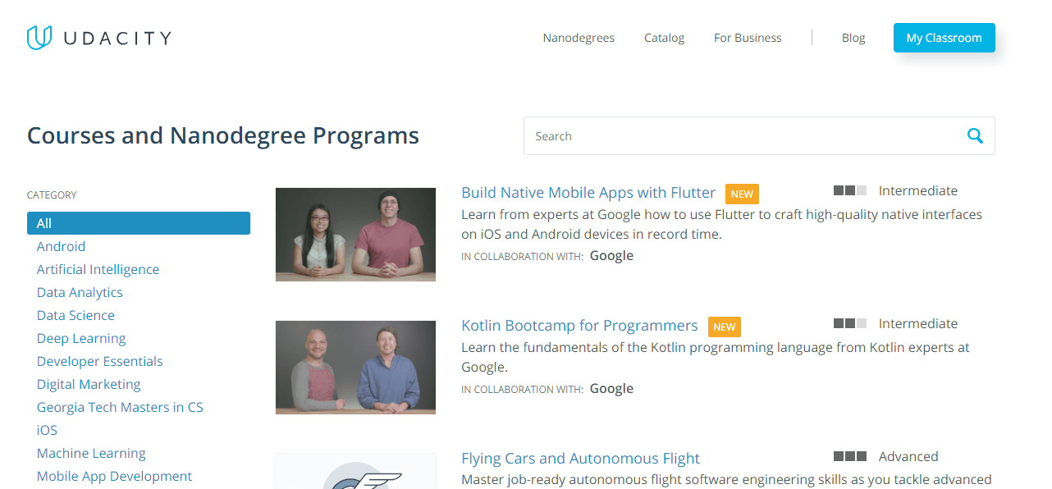Filter by Digital Marketing category
The image size is (1052, 489).
(x=89, y=384)
